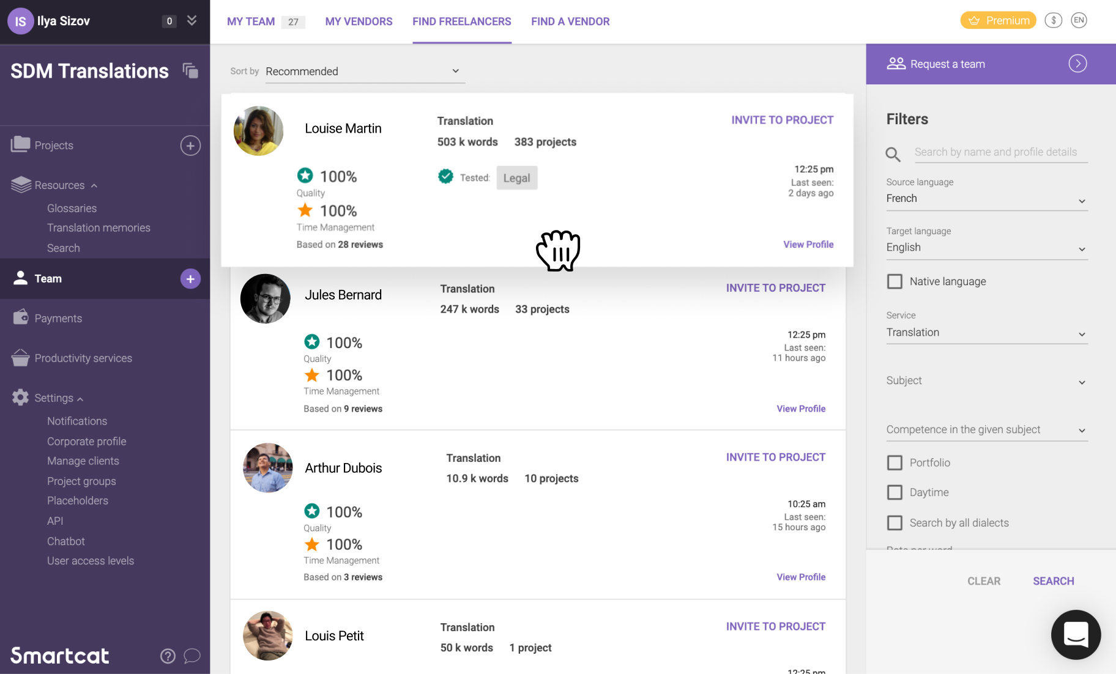This screenshot has height=674, width=1116.
Task: Check the Portfolio filter option
Action: pos(895,462)
